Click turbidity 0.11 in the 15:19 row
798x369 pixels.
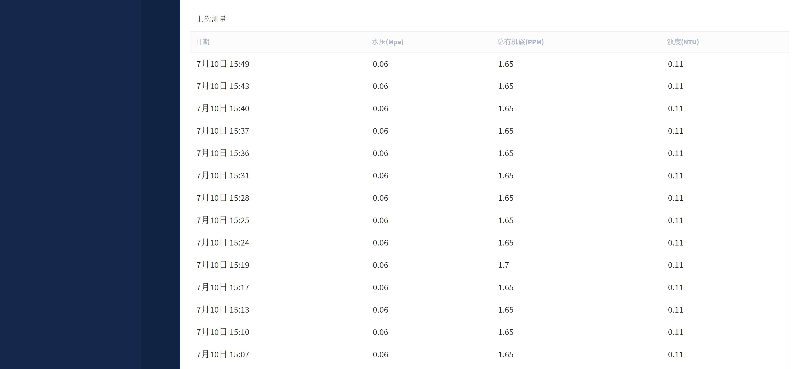[x=675, y=265]
